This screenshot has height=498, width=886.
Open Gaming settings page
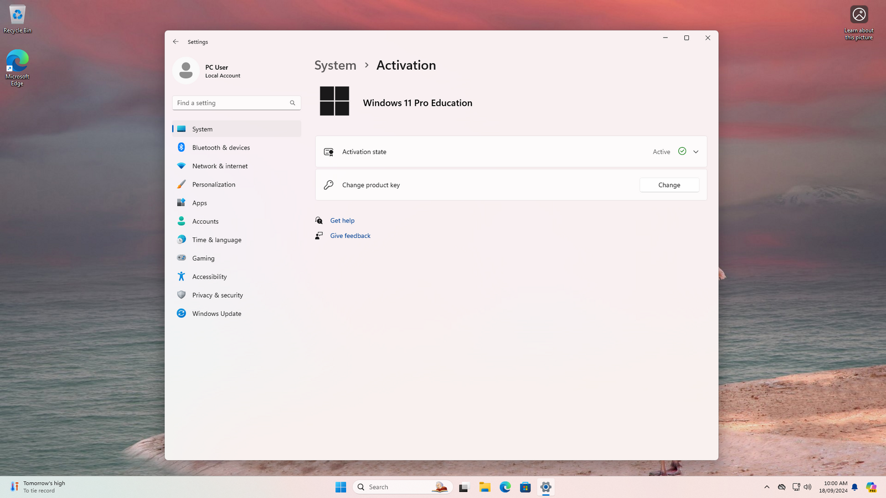[236, 258]
